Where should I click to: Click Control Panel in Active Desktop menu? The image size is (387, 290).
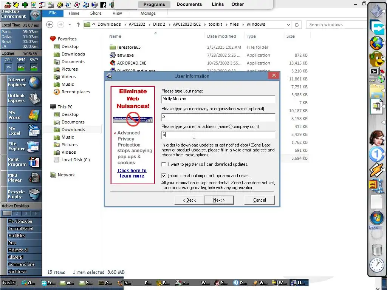click(21, 228)
